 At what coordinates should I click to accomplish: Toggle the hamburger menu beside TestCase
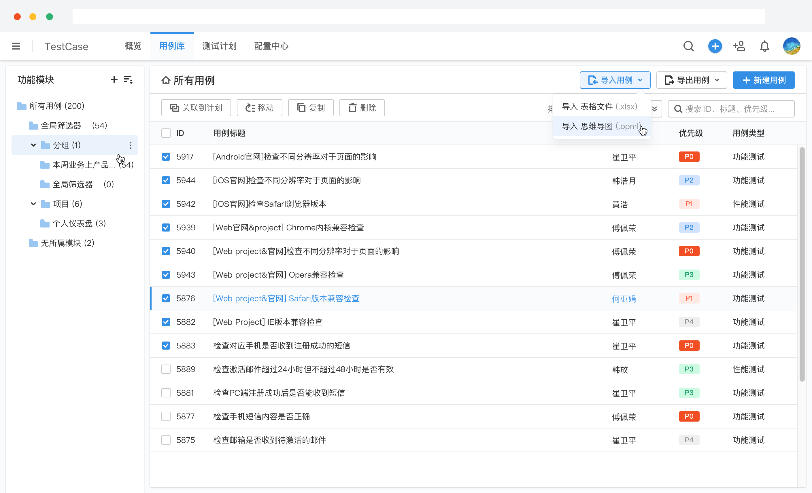click(16, 46)
